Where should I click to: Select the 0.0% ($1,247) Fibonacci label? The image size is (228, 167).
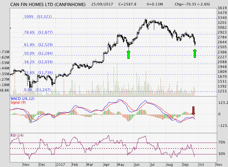coord(37,90)
